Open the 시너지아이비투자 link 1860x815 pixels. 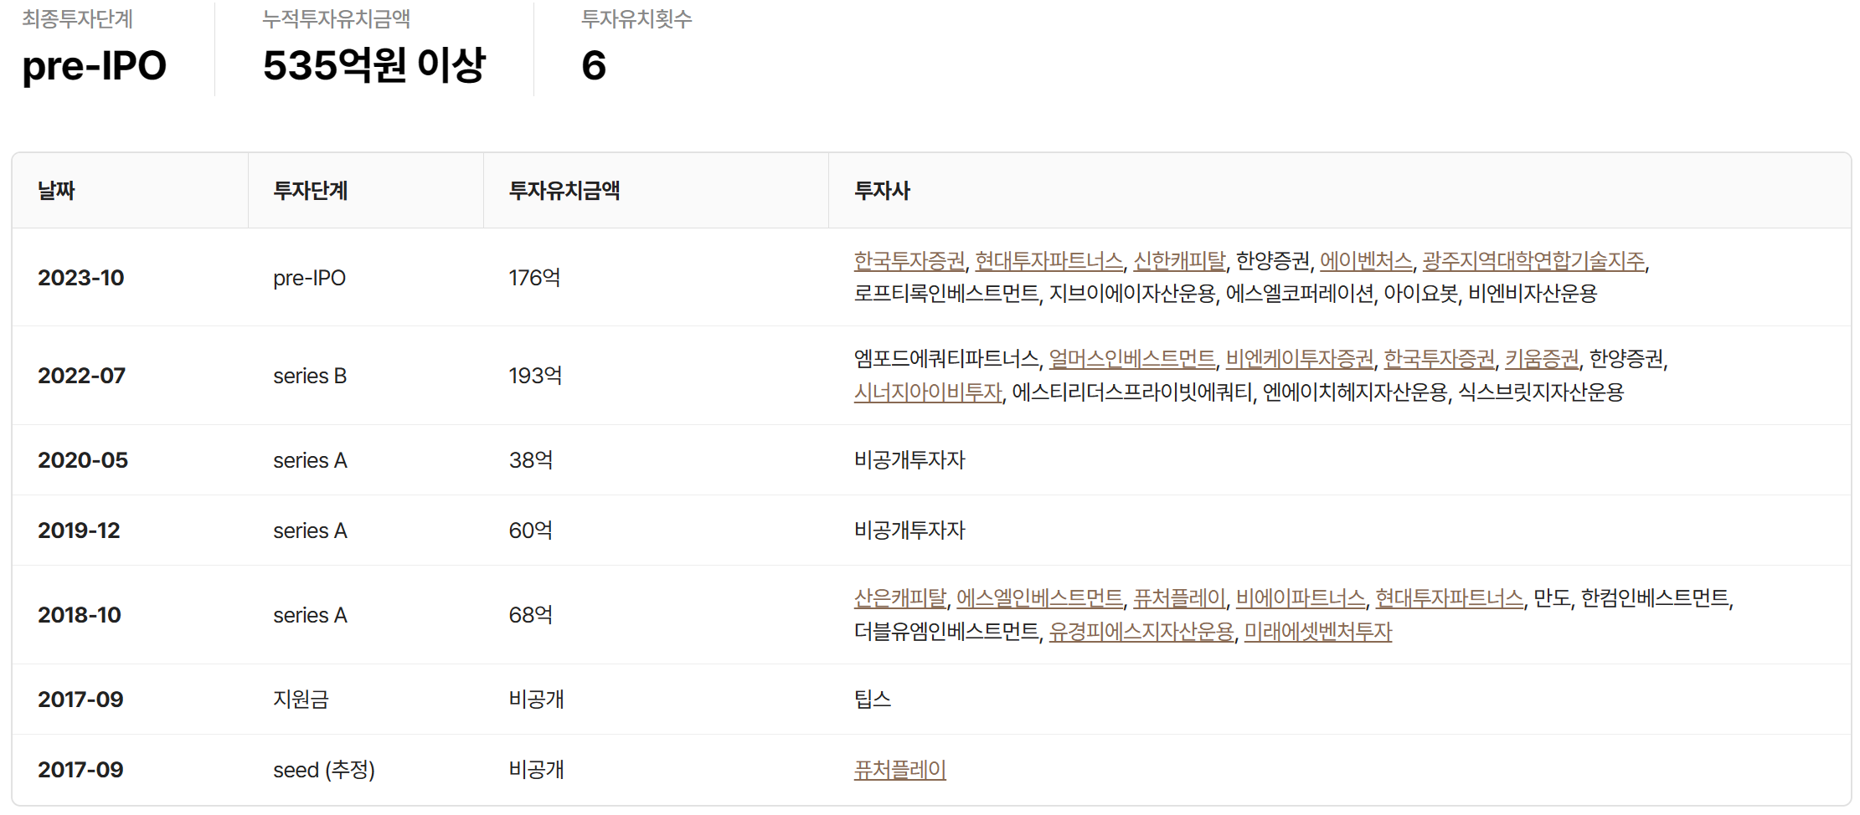(927, 392)
